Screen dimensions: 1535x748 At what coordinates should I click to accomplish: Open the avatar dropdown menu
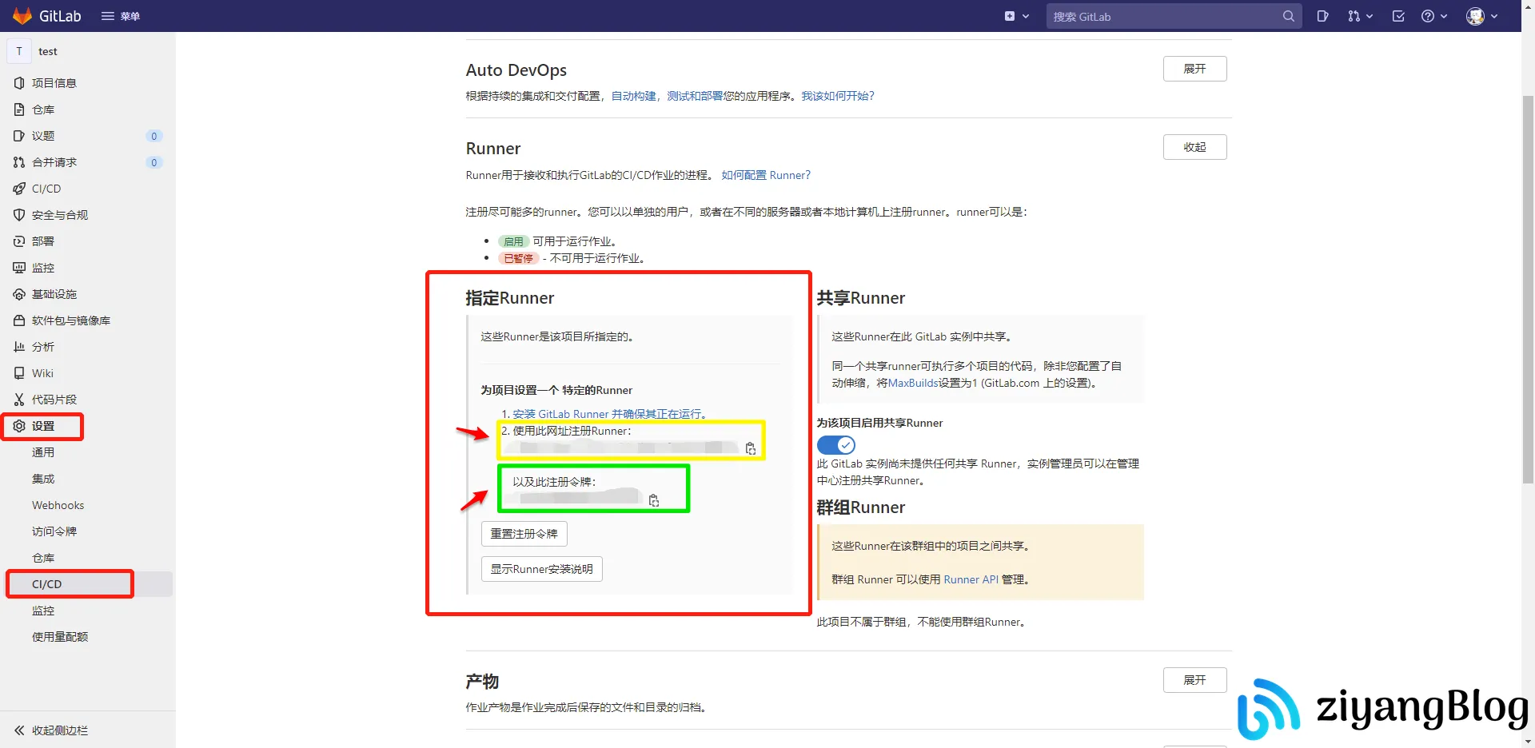click(x=1480, y=16)
